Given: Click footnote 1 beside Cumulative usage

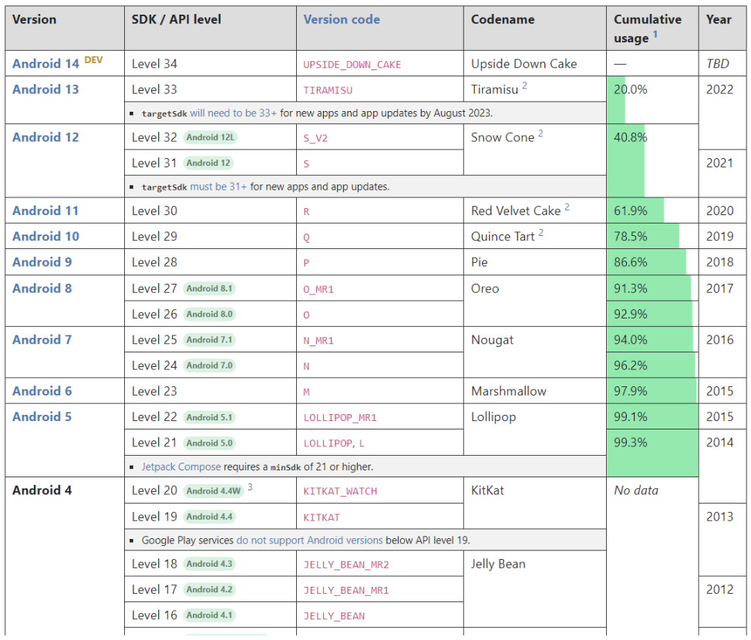Looking at the screenshot, I should pos(655,35).
